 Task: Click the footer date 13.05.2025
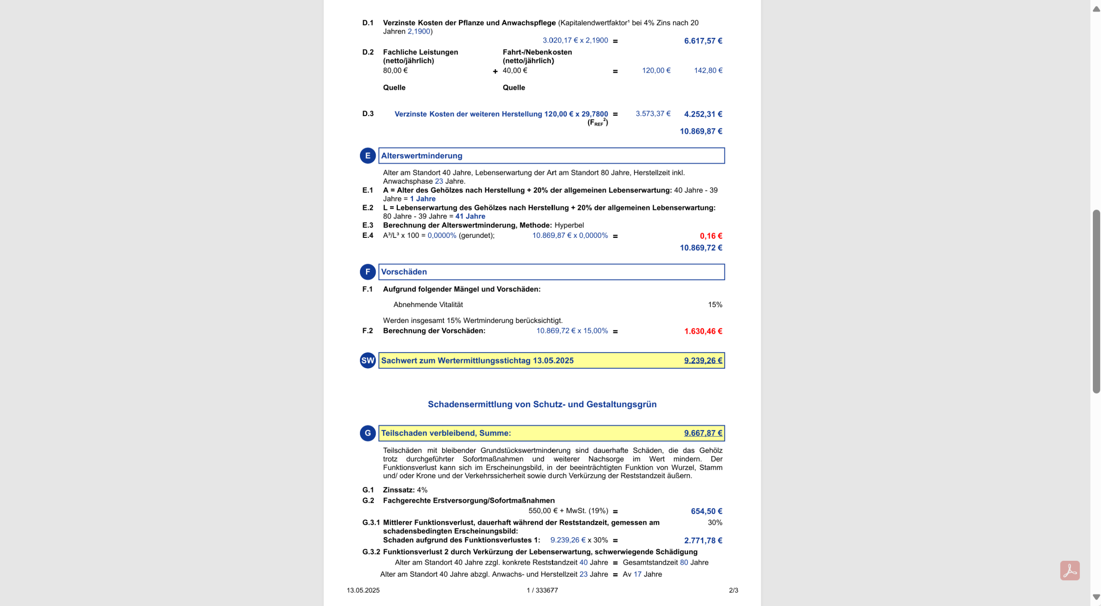[x=363, y=590]
